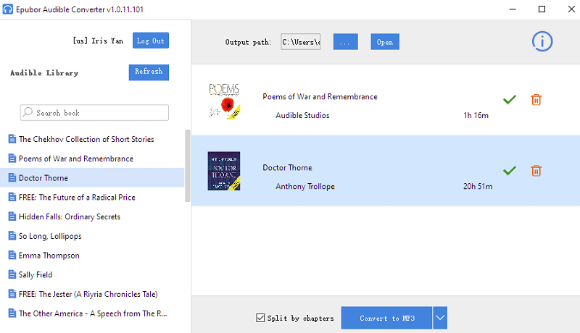
Task: Select The Chekhov Collection of Short Stories
Action: point(92,139)
